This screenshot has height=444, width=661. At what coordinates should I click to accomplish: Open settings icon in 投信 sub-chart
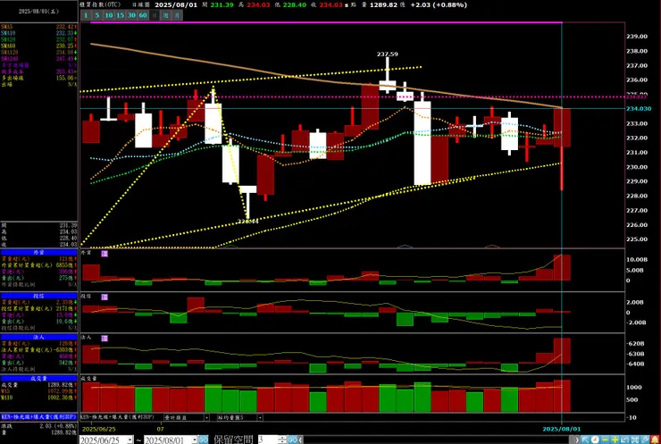[x=105, y=297]
